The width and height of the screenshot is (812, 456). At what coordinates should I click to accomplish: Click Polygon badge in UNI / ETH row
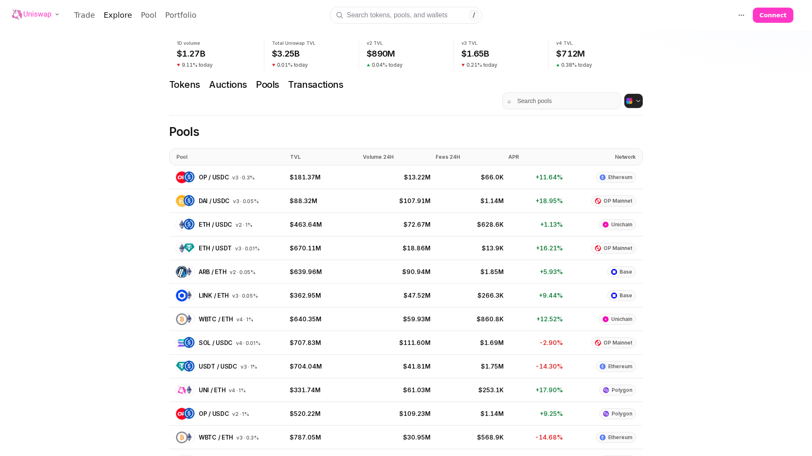pyautogui.click(x=617, y=390)
